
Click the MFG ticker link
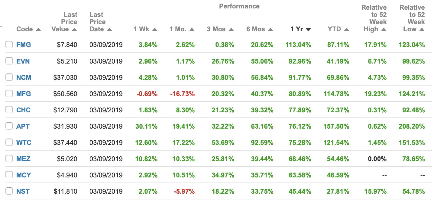coord(24,94)
